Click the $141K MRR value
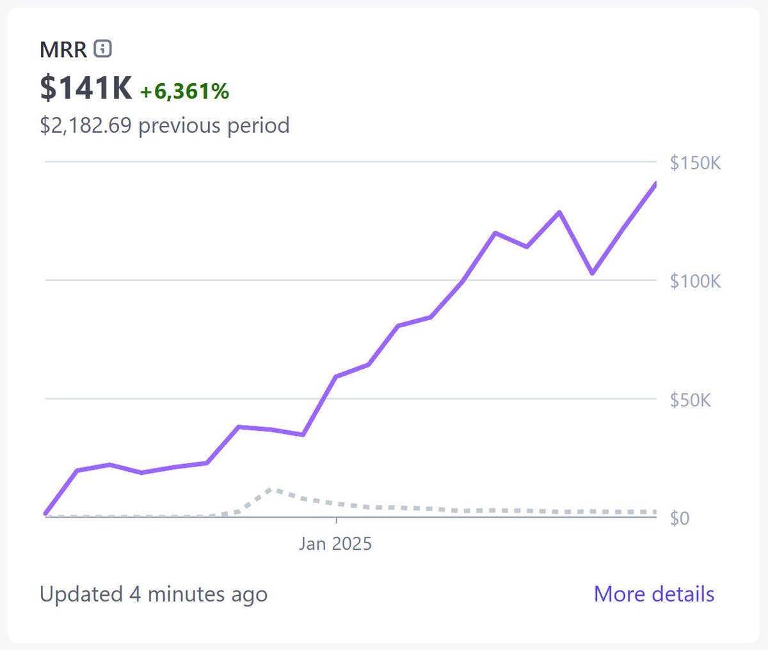The image size is (768, 650). pos(86,88)
